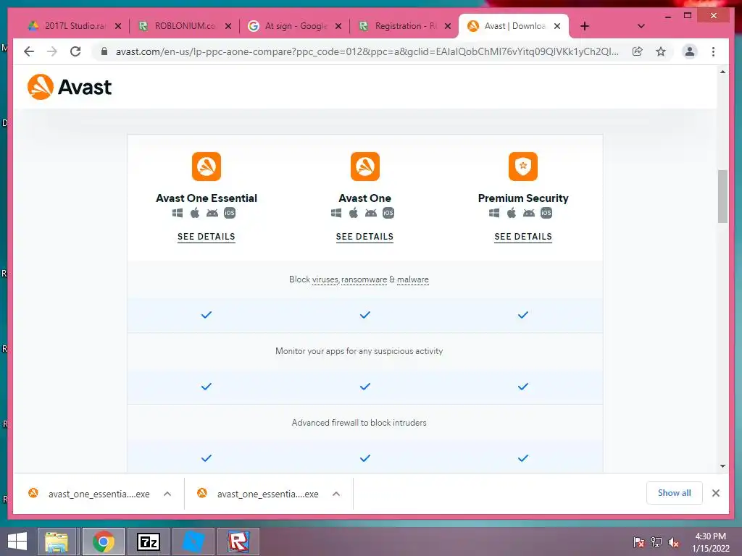Click the 'ransomware' underlined term

pos(364,279)
